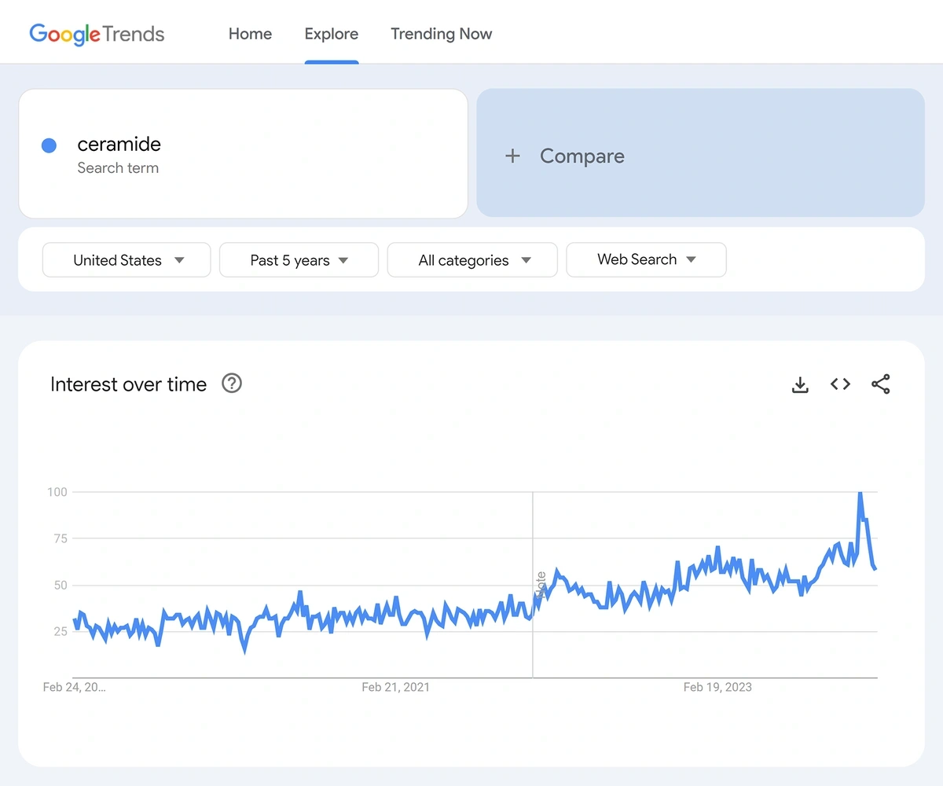
Task: Click the plus icon in the Compare box
Action: click(513, 156)
